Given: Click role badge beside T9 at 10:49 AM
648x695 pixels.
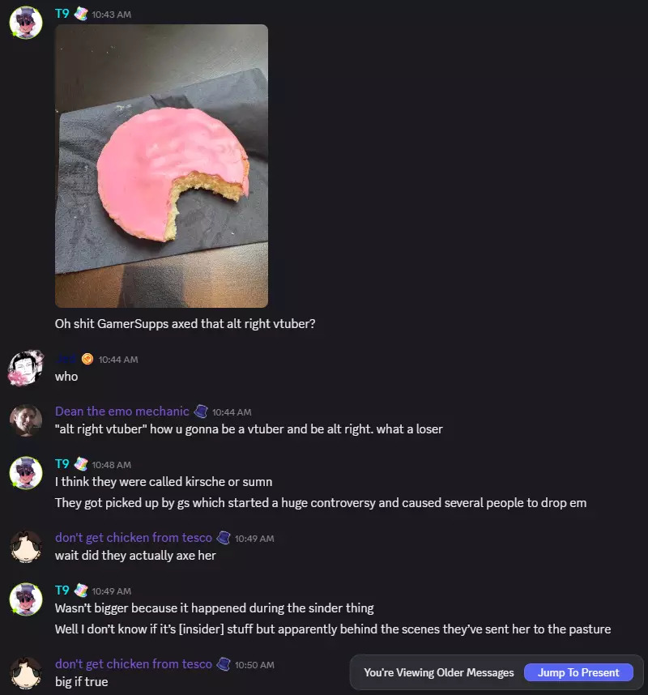Looking at the screenshot, I should pos(81,591).
